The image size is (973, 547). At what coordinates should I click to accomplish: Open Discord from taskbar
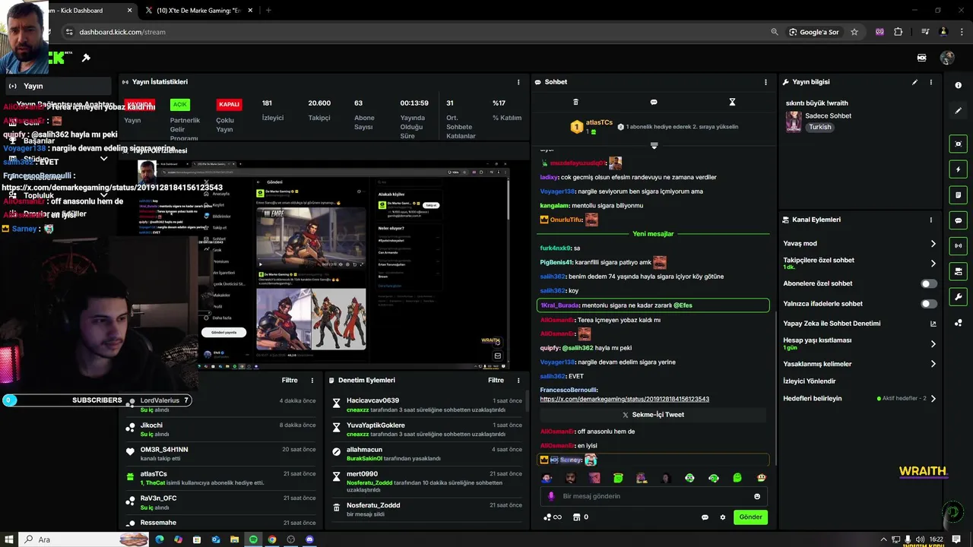tap(309, 539)
